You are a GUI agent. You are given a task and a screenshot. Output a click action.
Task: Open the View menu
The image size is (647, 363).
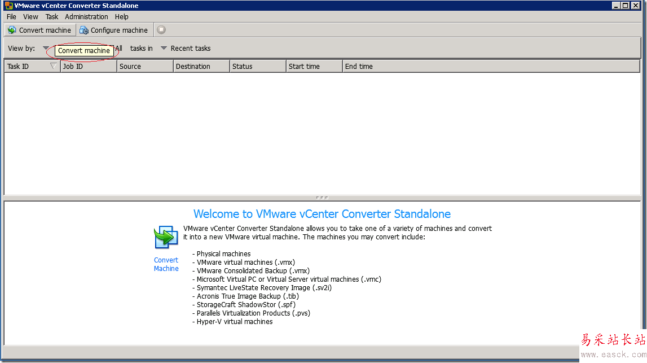pos(30,17)
